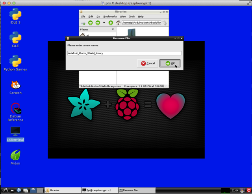Confirm rename with the OK button

click(x=170, y=63)
